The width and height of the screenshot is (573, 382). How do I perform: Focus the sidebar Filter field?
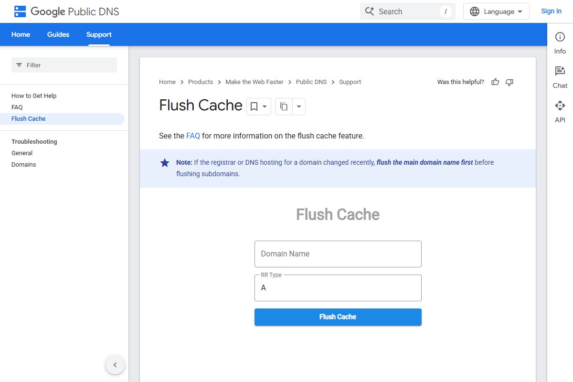(x=64, y=65)
